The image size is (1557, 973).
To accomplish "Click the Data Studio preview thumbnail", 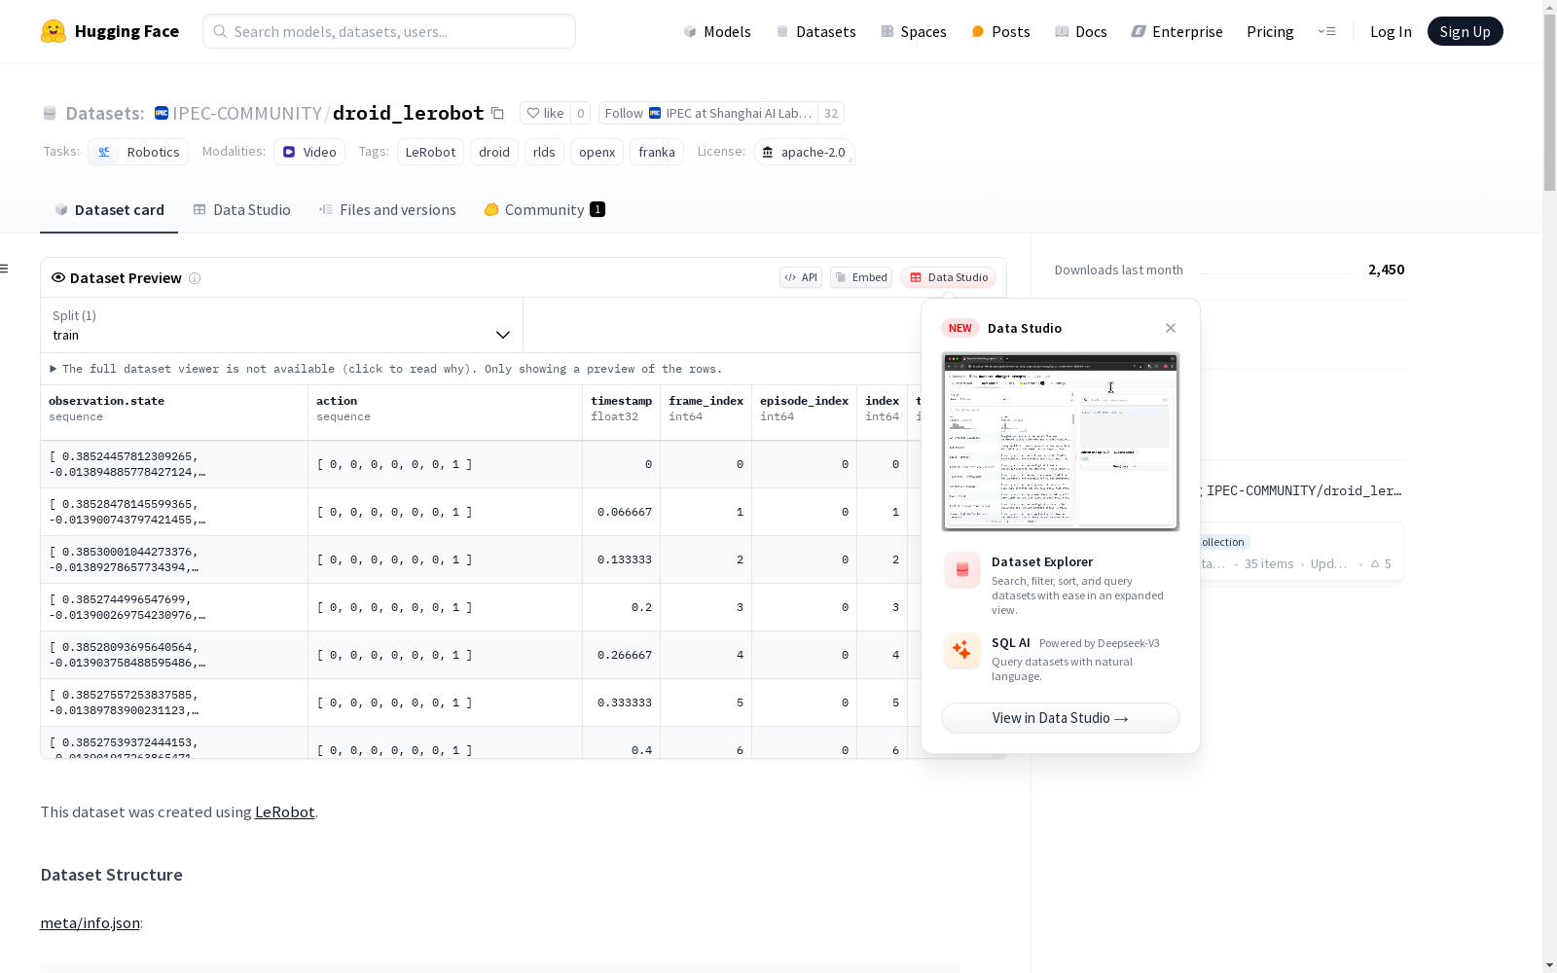I will (1060, 442).
